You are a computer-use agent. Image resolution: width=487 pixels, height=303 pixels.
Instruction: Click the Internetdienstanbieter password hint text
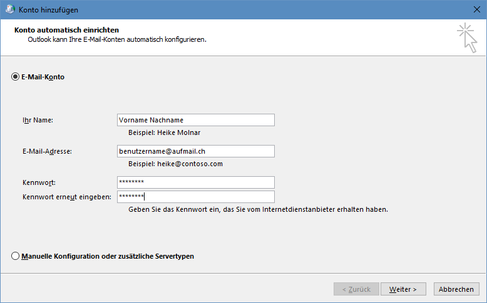point(258,209)
